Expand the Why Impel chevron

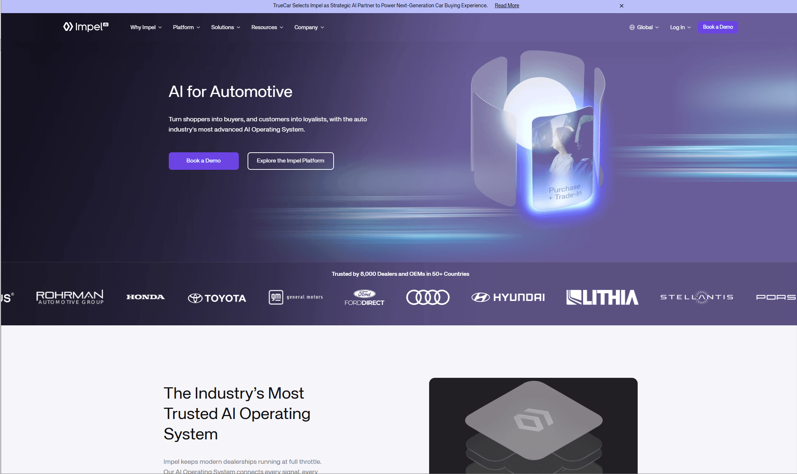tap(160, 27)
